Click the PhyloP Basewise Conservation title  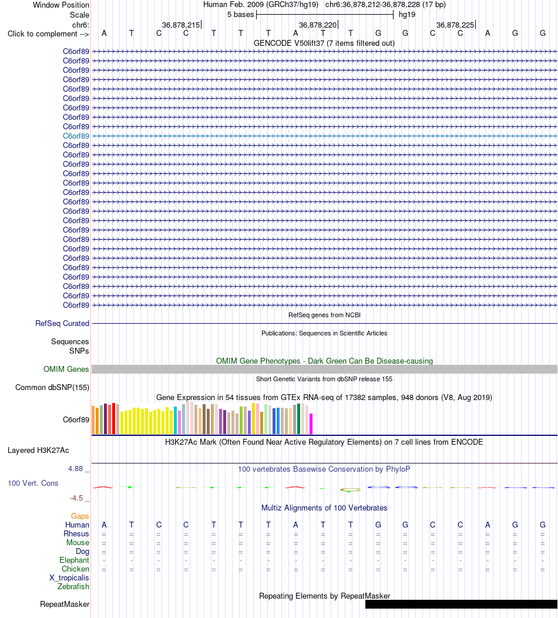coord(324,469)
